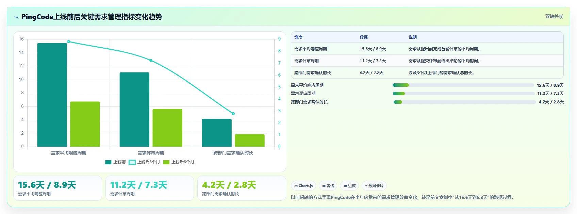Click the 数据 table column header
577x214 pixels.
pos(364,37)
